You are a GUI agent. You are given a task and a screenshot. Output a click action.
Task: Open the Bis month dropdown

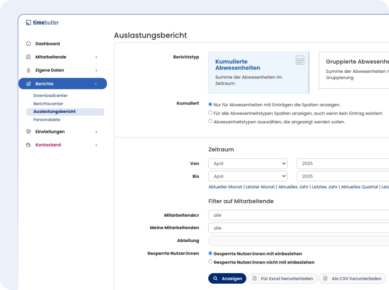pos(248,177)
